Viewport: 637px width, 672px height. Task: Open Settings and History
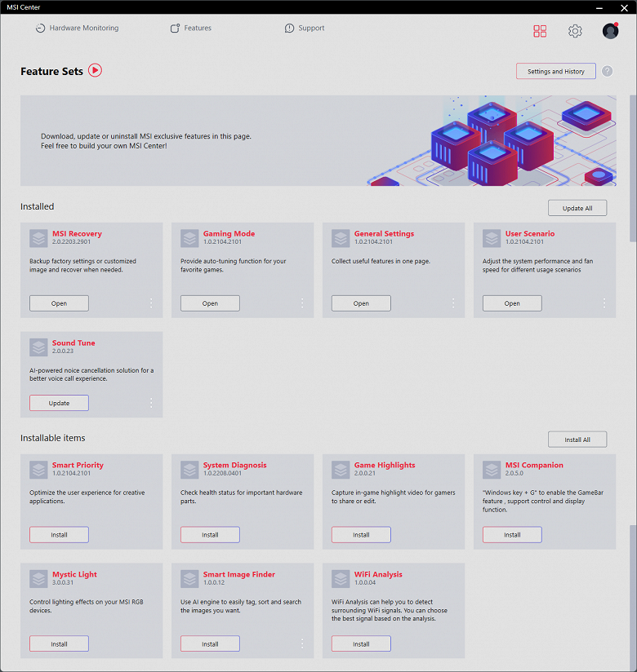tap(556, 71)
